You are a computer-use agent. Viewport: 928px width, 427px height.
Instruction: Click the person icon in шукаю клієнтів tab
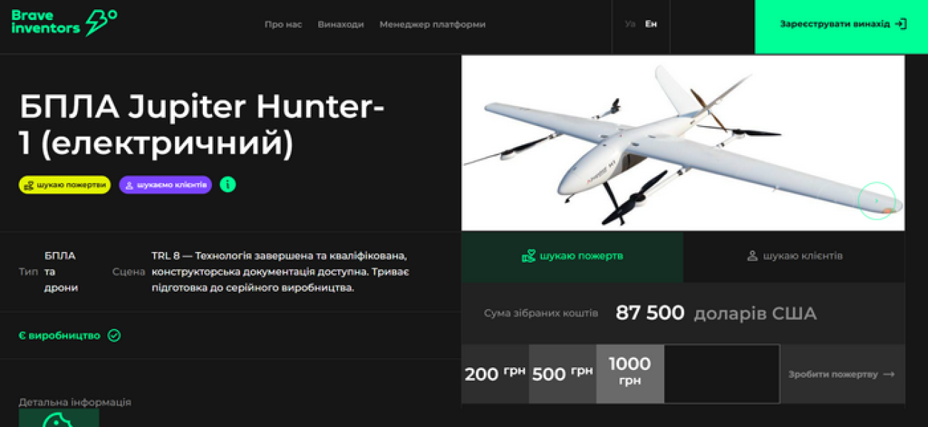tap(752, 256)
